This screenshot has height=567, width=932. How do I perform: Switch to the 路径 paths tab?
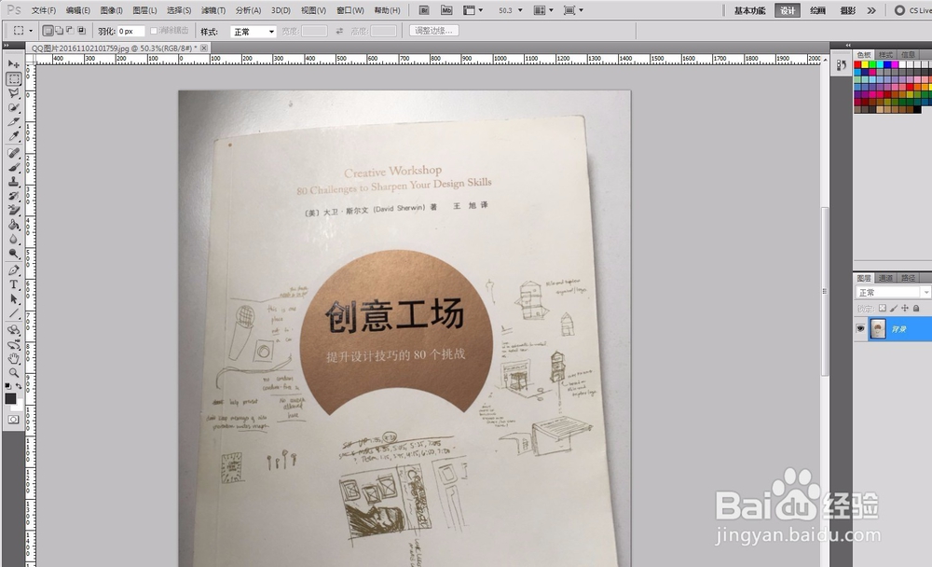click(908, 278)
